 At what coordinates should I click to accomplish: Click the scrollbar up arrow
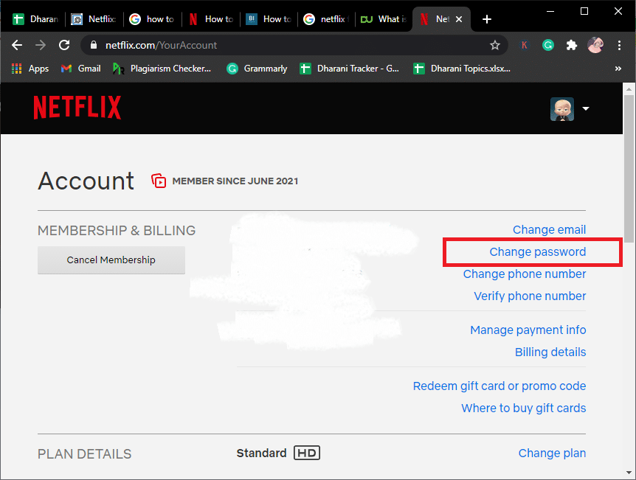point(629,88)
